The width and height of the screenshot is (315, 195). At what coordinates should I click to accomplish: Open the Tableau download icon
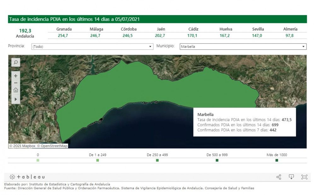[291, 177]
